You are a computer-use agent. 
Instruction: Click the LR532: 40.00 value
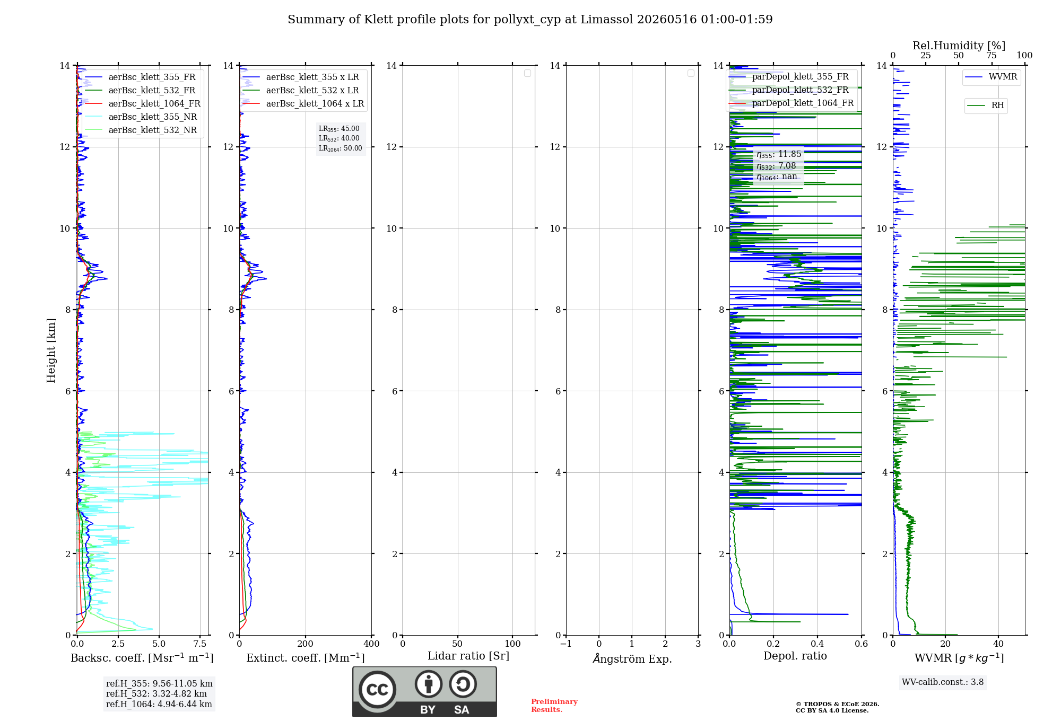pyautogui.click(x=339, y=138)
